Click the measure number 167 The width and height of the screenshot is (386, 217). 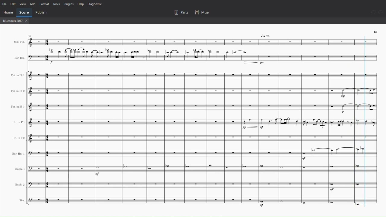pos(29,36)
